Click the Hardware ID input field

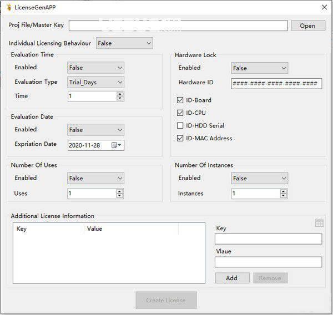point(276,83)
